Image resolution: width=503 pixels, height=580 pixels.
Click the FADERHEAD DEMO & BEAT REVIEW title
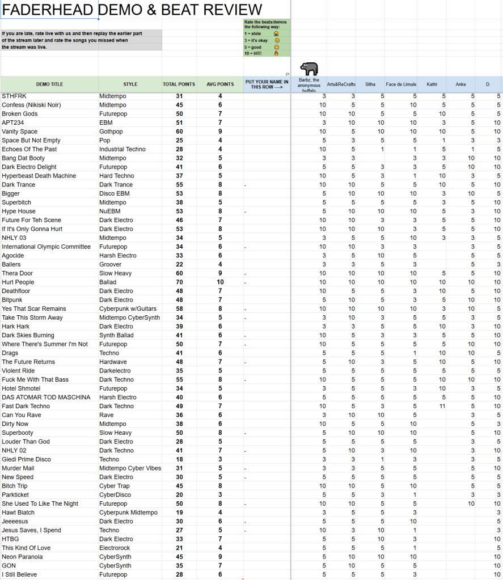click(x=132, y=10)
